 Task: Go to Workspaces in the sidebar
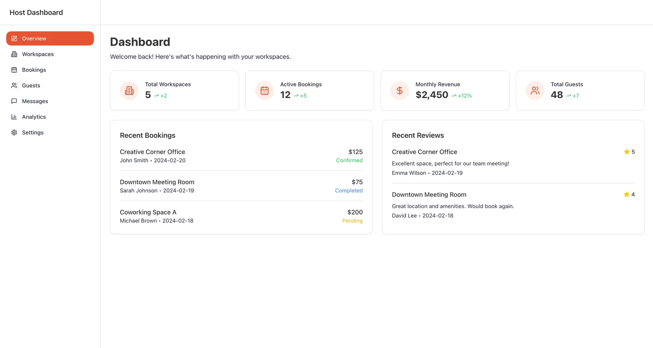click(50, 54)
